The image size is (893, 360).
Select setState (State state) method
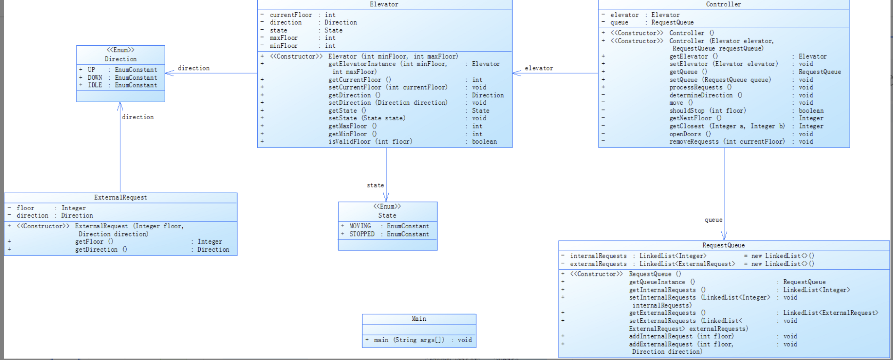click(373, 118)
